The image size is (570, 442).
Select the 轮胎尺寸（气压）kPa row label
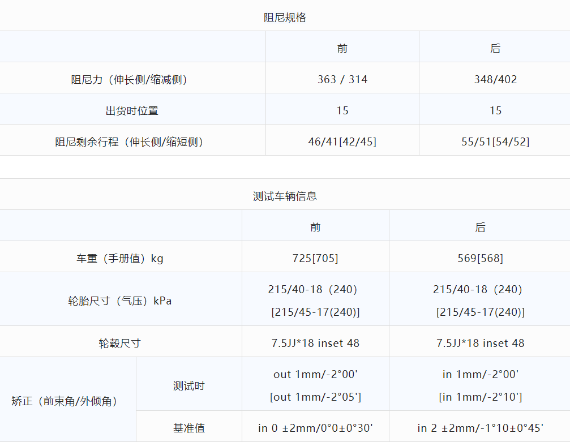click(120, 301)
